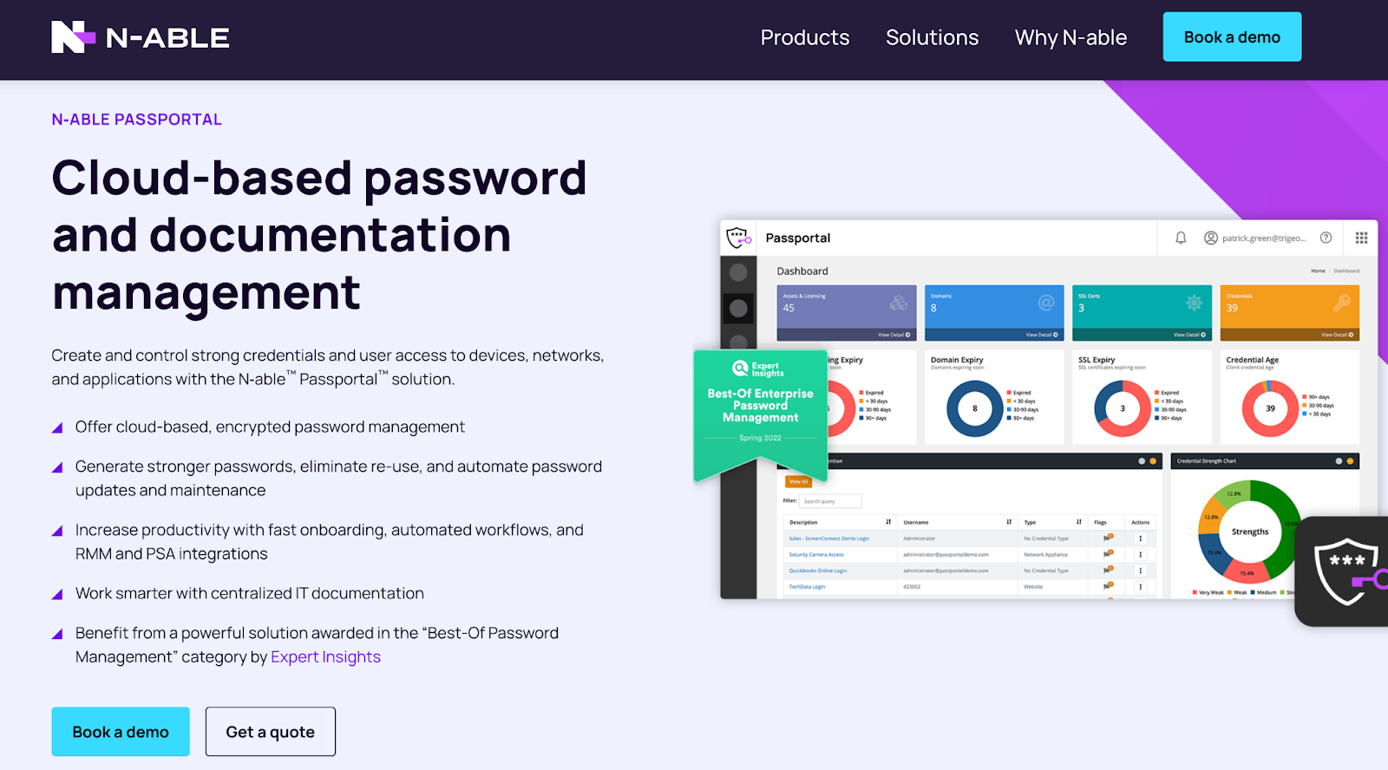Sort the table by Description
Screen dimensions: 1388x770
pos(888,522)
